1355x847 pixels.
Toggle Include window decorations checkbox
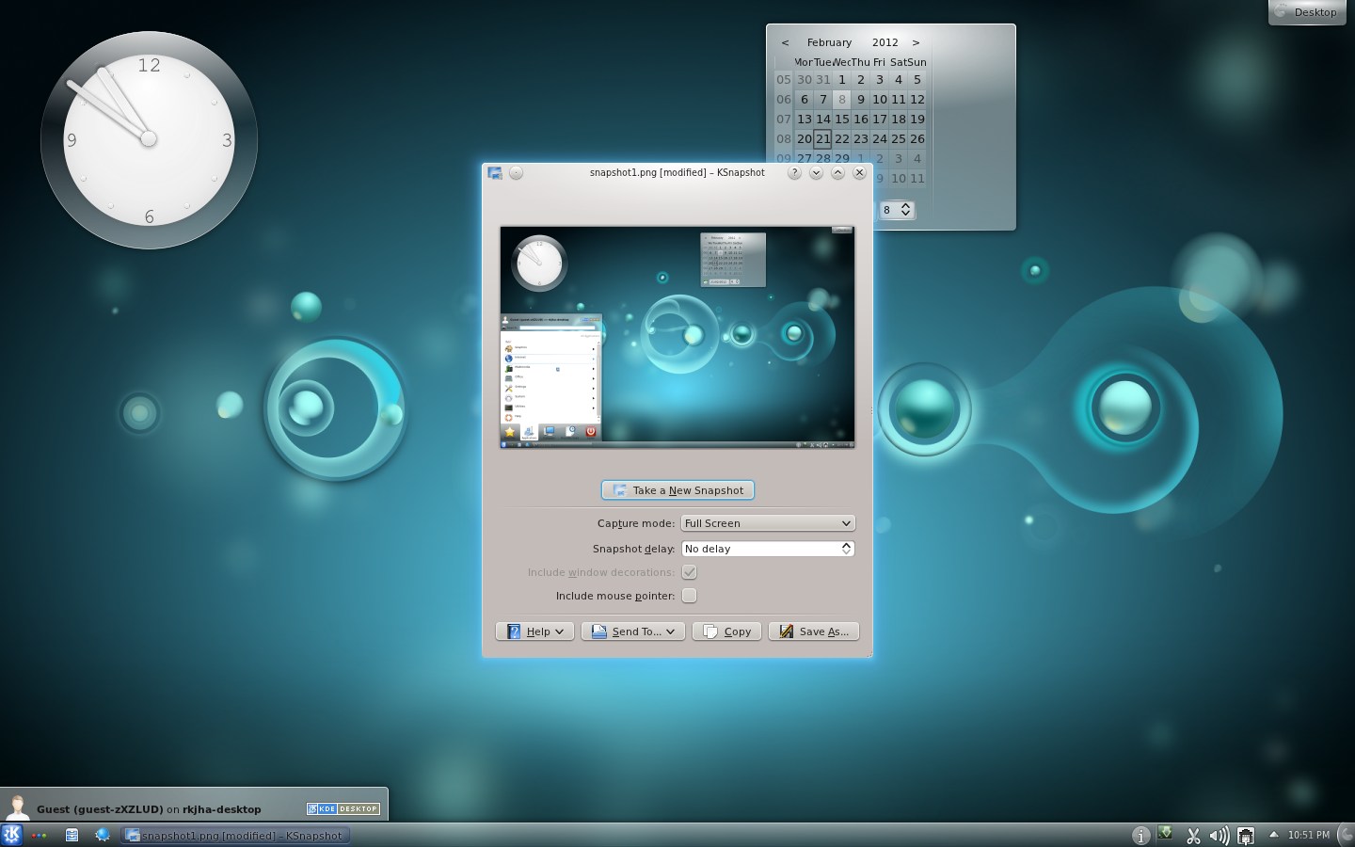point(690,572)
